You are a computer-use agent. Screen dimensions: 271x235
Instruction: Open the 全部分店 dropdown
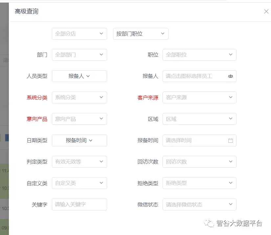point(79,34)
